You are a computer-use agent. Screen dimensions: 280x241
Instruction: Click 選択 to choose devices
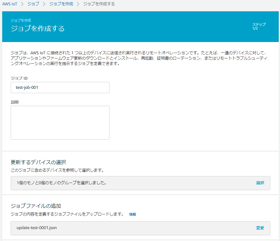[260, 183]
